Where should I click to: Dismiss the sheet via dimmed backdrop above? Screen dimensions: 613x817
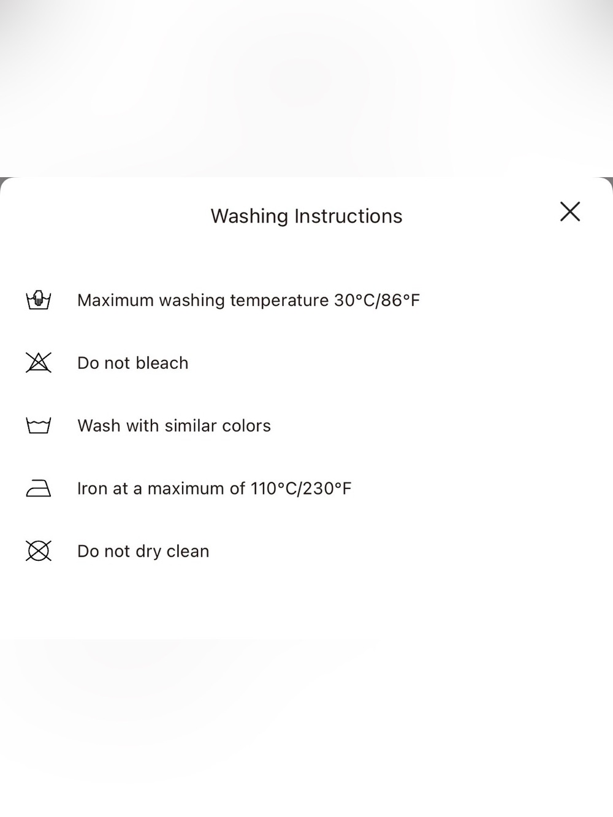coord(306,89)
